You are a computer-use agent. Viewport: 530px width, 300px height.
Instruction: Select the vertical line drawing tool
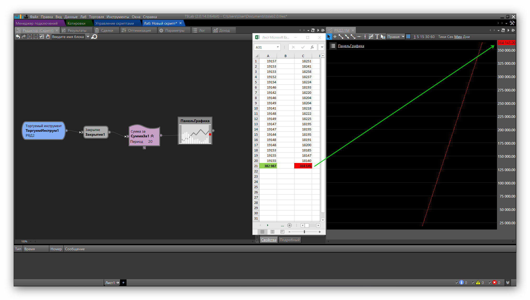click(x=365, y=37)
